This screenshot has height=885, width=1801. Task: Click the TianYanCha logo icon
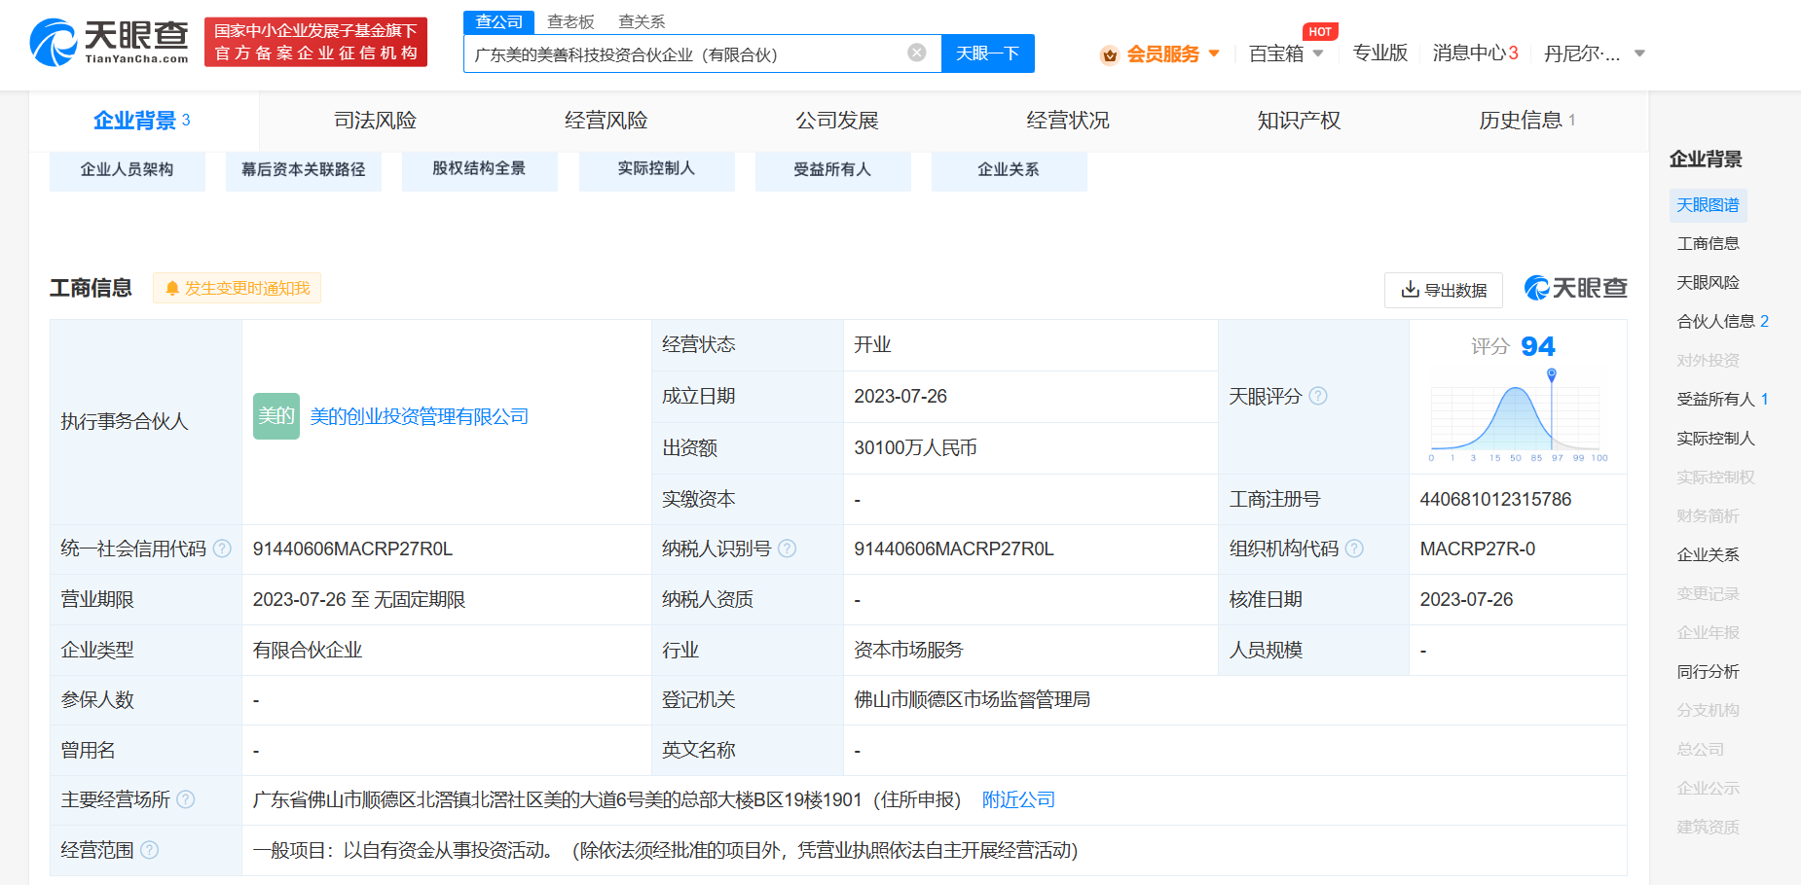54,43
